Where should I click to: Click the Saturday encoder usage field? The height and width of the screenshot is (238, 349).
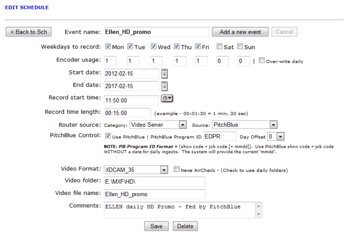coord(222,61)
